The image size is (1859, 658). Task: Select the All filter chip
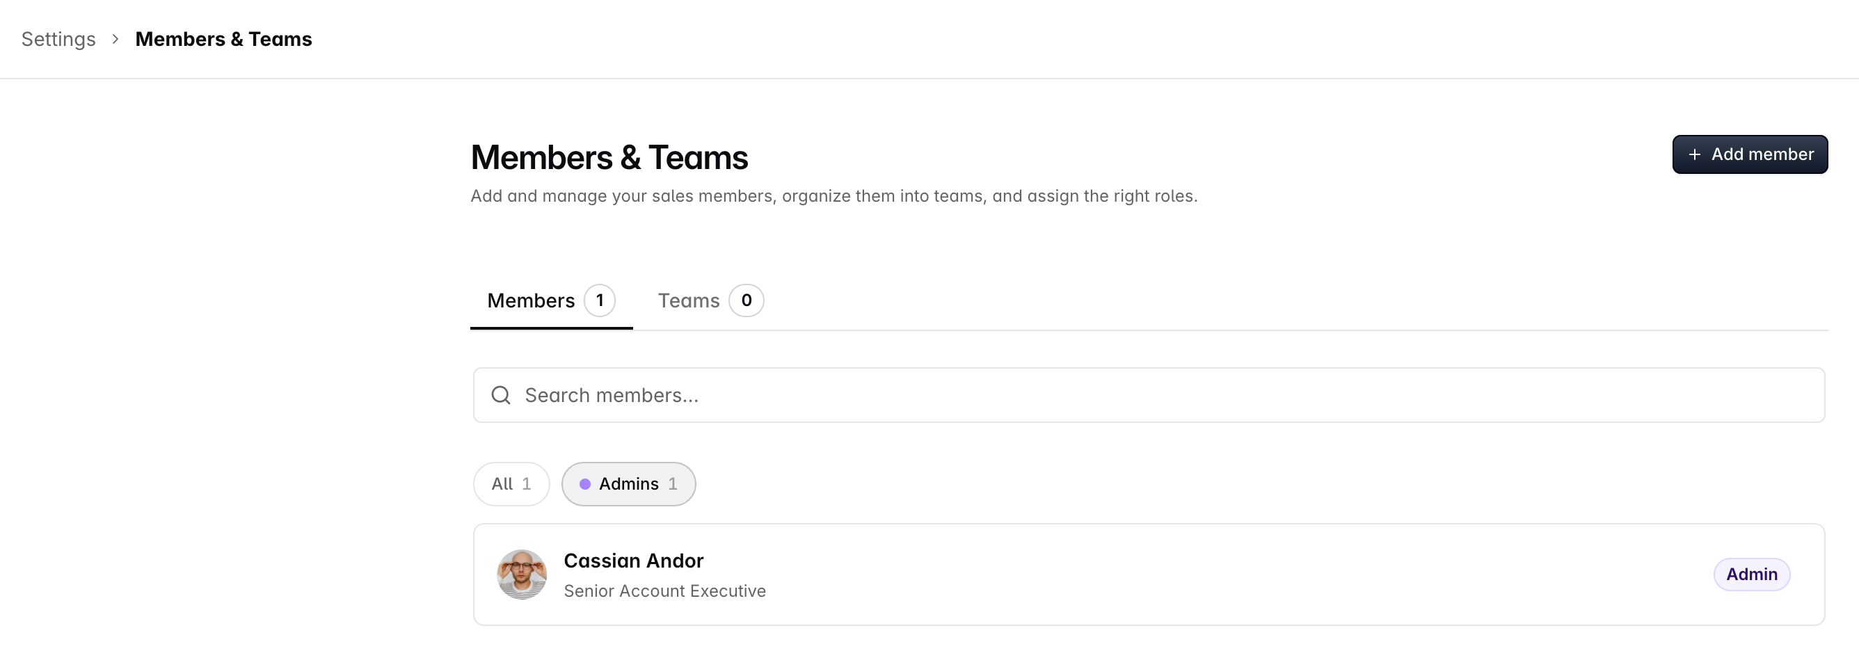pos(511,483)
